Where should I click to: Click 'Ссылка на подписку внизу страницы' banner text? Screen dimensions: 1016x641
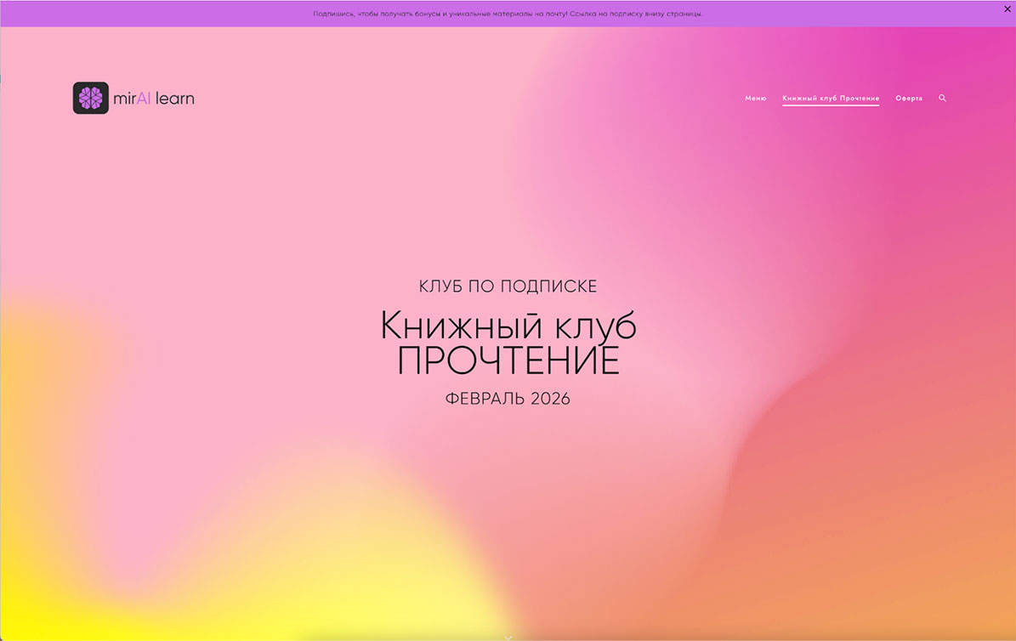pos(636,14)
